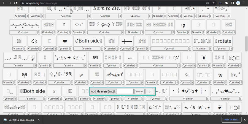Image resolution: width=248 pixels, height=124 pixels.
Task: Select the '↺Both side' card with circular arrow
Action: pyautogui.click(x=88, y=41)
